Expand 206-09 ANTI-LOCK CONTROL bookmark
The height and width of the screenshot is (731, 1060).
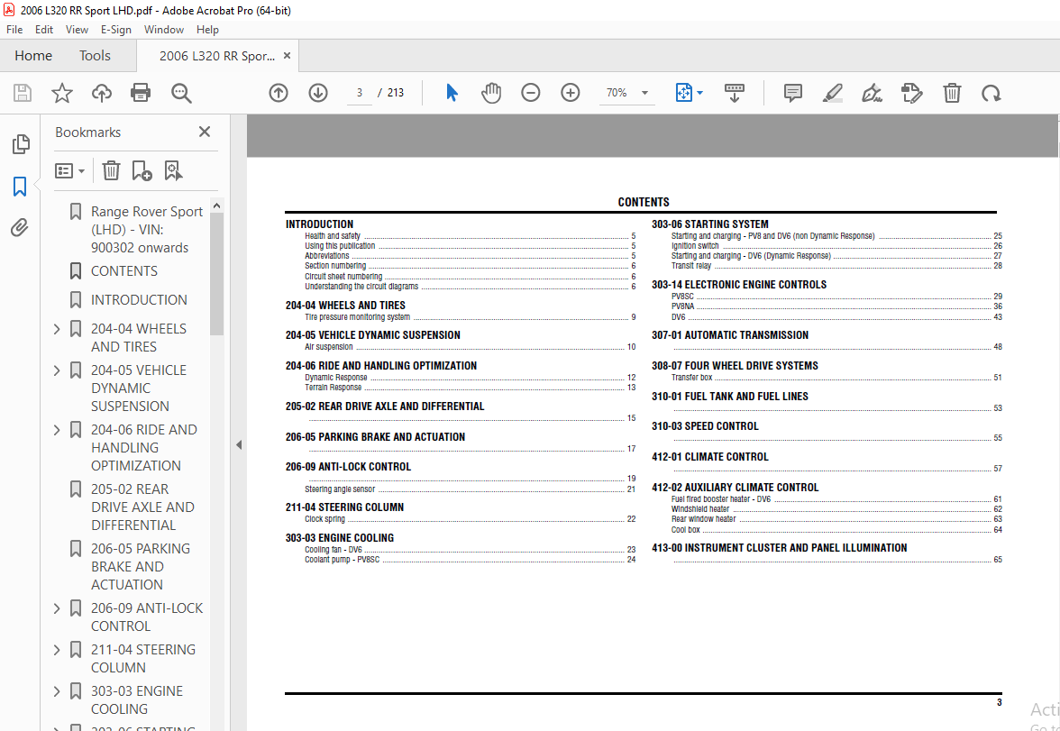57,608
